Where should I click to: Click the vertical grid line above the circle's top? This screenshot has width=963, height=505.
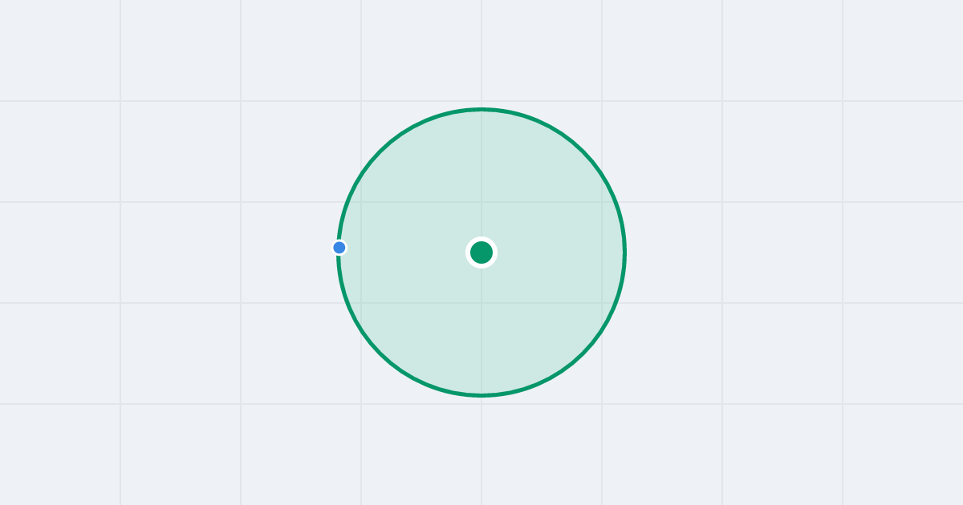click(x=481, y=52)
